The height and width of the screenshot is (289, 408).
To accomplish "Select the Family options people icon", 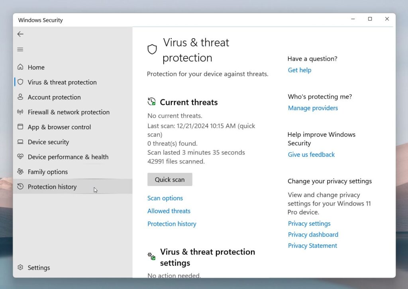I will coord(20,172).
